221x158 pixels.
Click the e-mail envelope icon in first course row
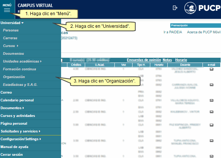click(x=211, y=69)
